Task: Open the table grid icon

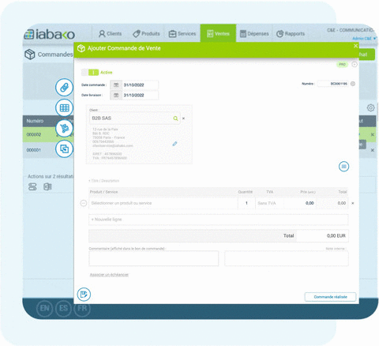Action: 64,107
